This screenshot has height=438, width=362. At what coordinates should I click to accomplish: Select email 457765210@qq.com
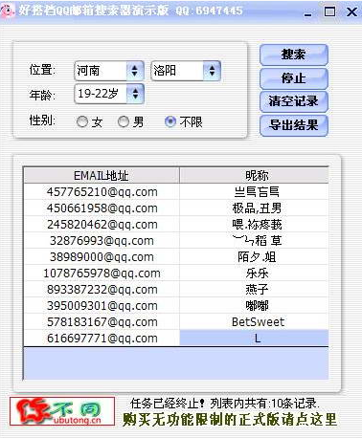[102, 192]
